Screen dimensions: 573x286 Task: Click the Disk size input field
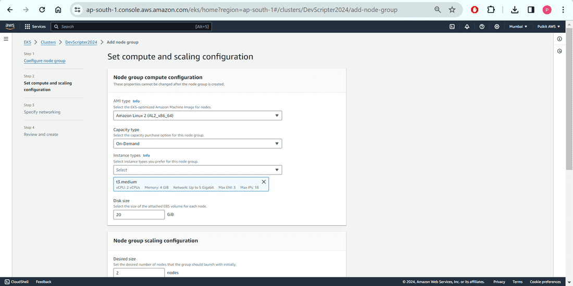point(139,215)
